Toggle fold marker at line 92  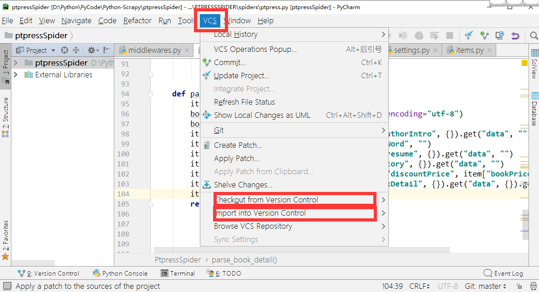point(151,74)
